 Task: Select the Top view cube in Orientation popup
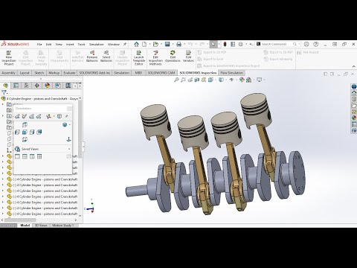coord(25,124)
